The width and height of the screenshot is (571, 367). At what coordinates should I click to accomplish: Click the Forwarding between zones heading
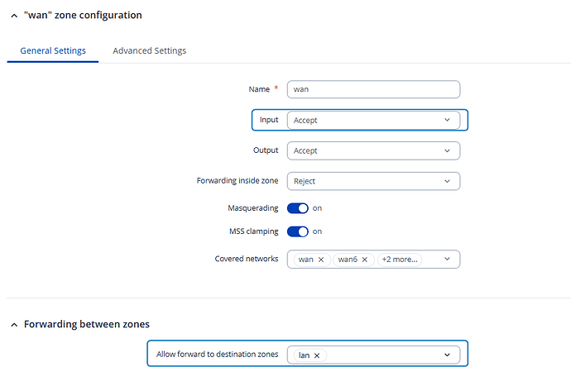point(87,325)
